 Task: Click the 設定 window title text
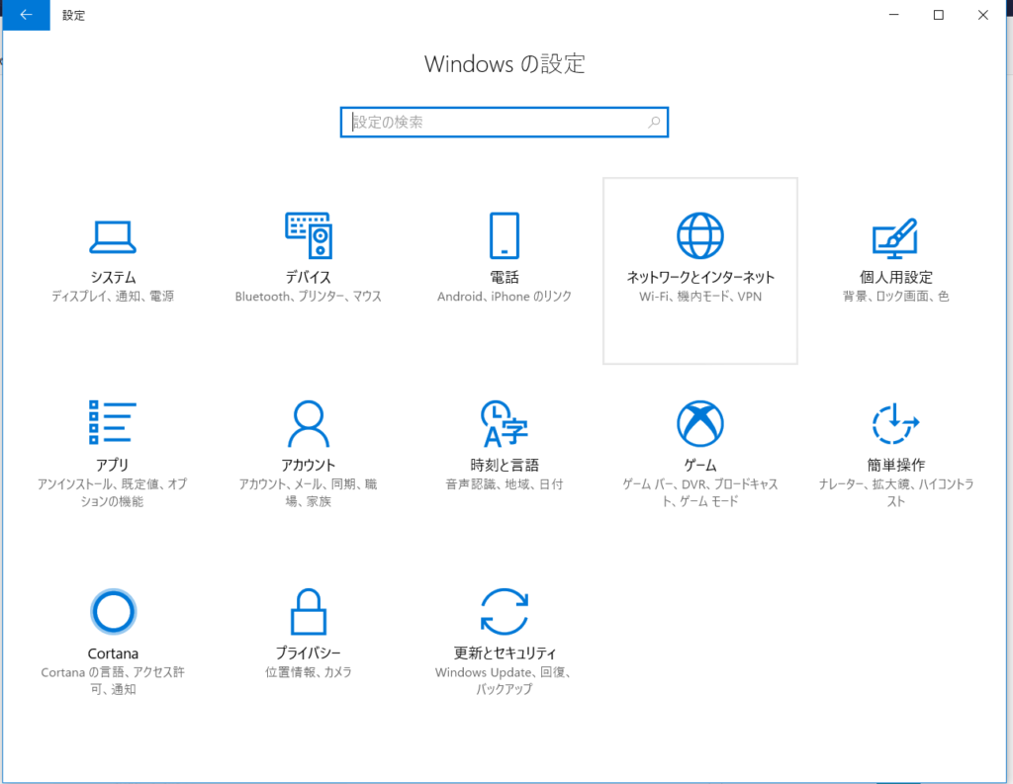73,15
